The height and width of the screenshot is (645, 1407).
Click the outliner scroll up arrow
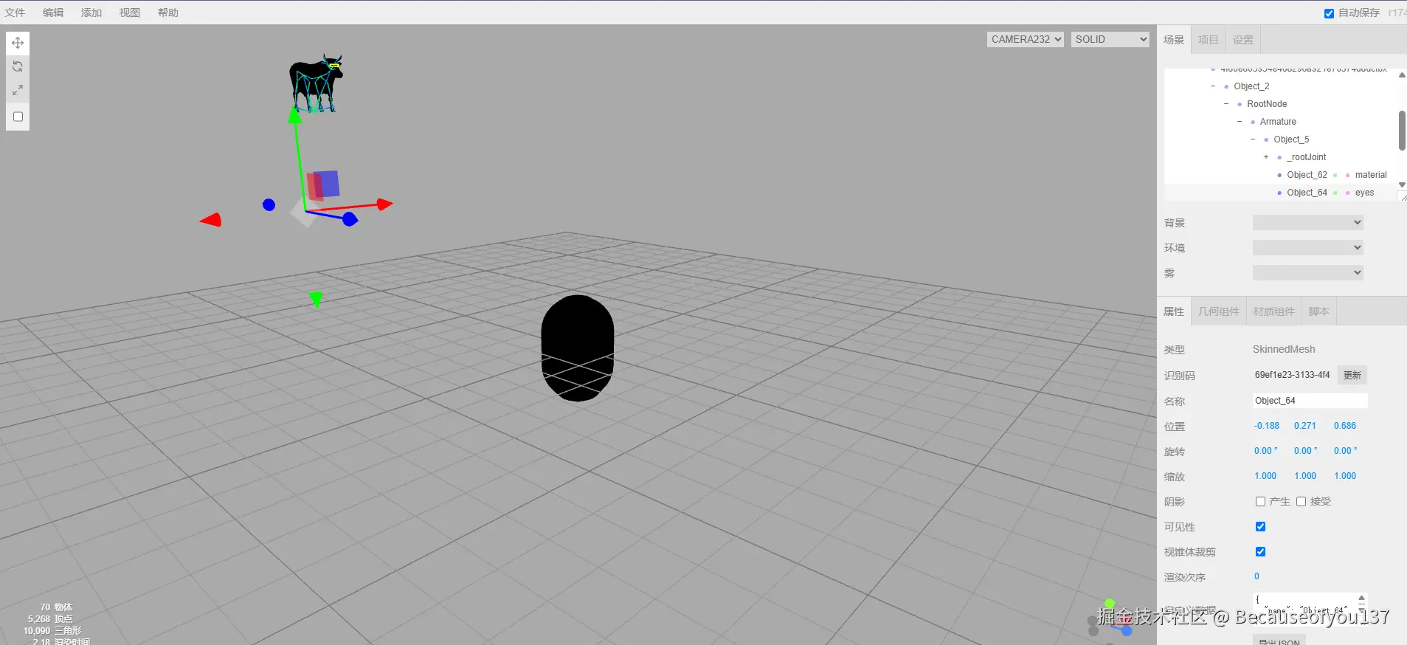click(x=1402, y=75)
